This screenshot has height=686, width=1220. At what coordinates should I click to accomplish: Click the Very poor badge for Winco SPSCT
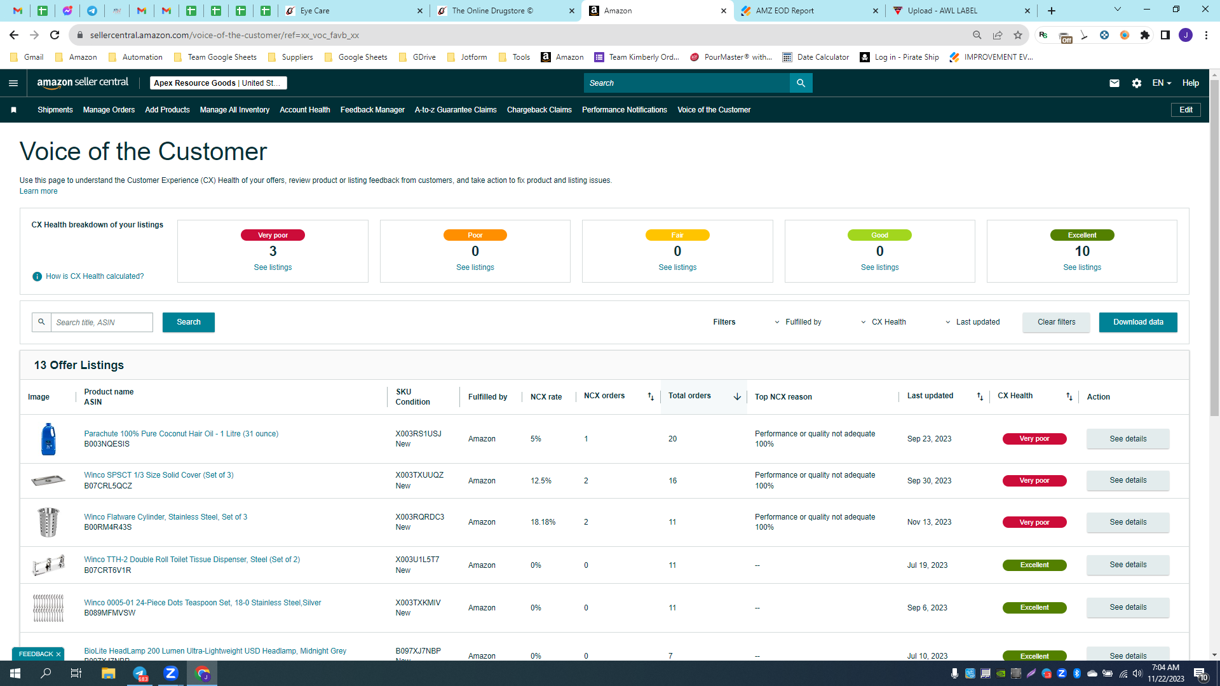[x=1034, y=481]
